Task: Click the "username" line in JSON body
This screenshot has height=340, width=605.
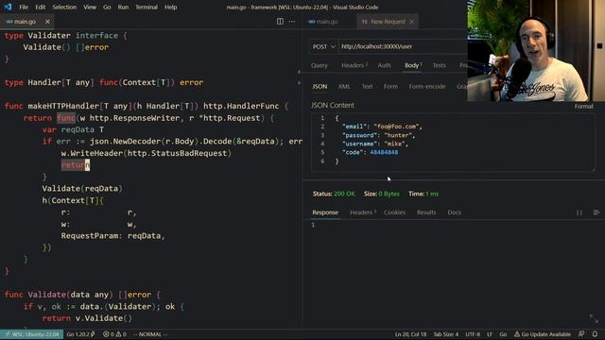Action: coord(375,144)
